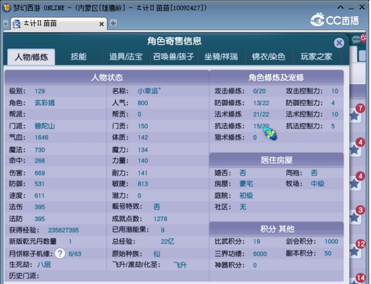371x284 pixels.
Task: Close the 角色寄售信息 dialog
Action: (339, 43)
